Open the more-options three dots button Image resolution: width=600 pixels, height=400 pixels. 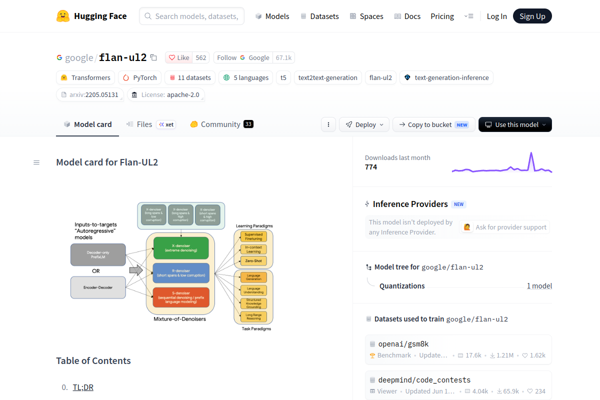pyautogui.click(x=328, y=124)
